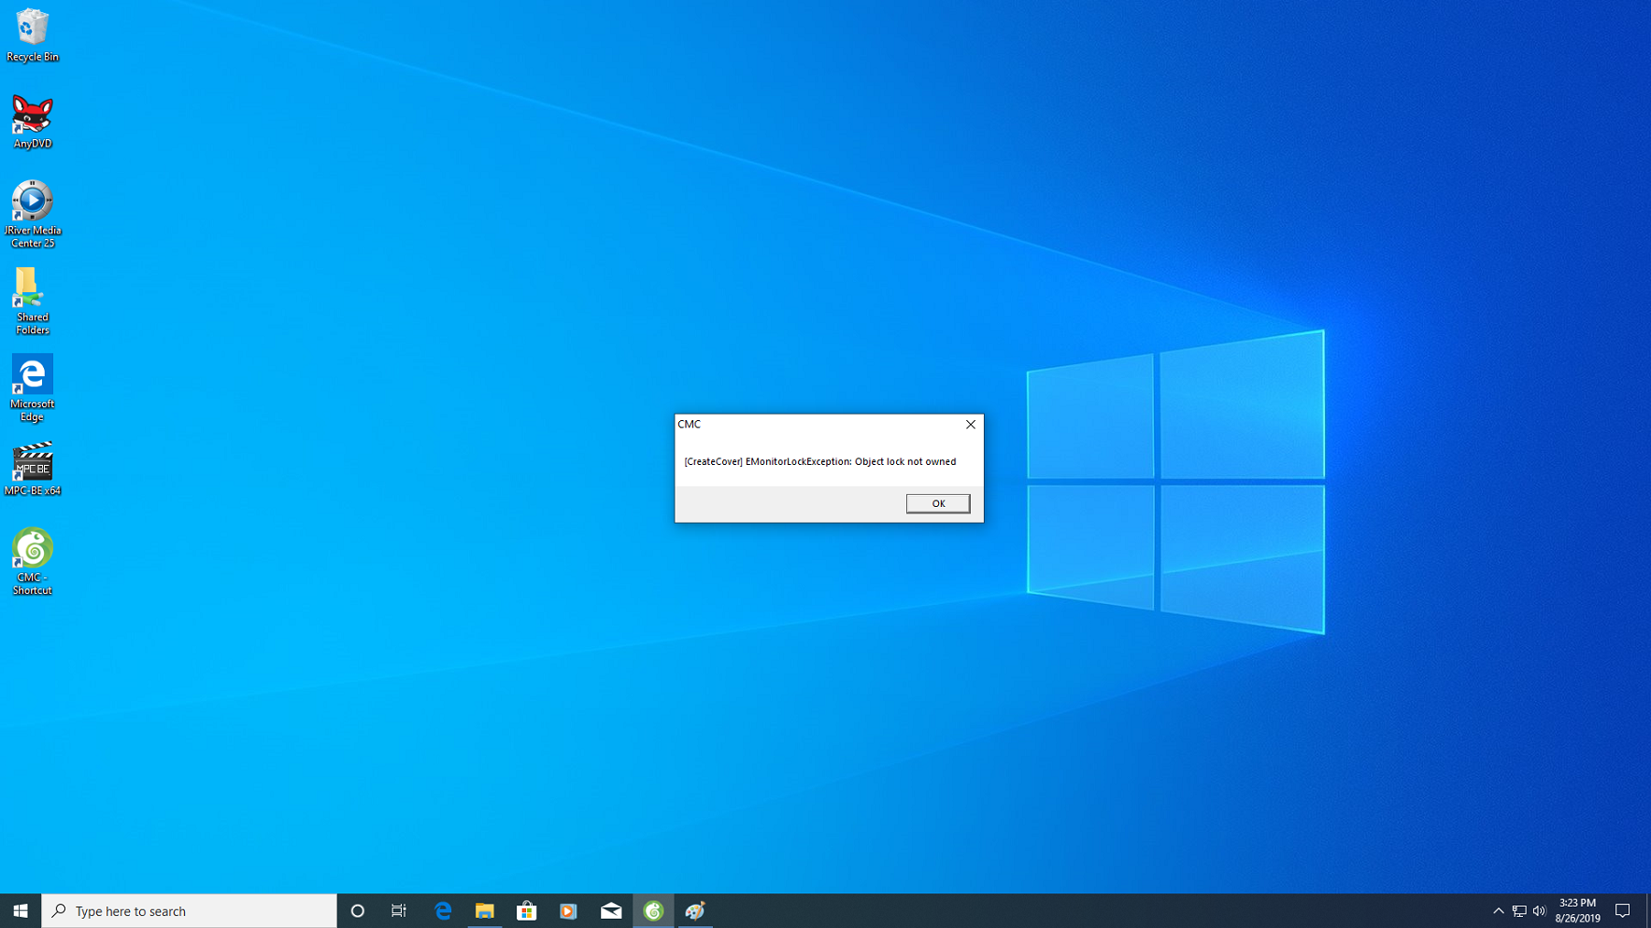Viewport: 1651px width, 928px height.
Task: Open Microsoft Store from the taskbar
Action: click(527, 911)
